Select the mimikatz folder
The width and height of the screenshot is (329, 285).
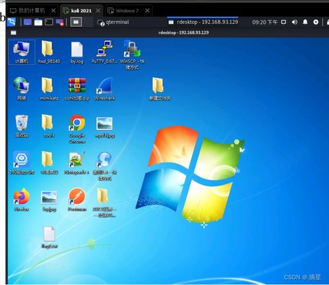pyautogui.click(x=49, y=89)
